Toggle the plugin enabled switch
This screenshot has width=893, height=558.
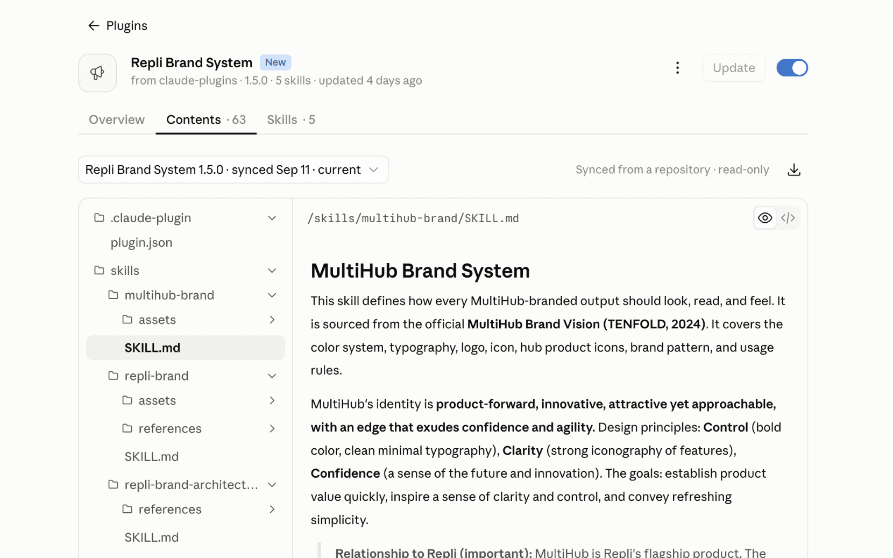(792, 68)
